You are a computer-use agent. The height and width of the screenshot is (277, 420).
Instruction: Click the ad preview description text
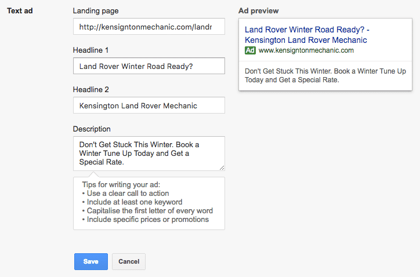(325, 75)
